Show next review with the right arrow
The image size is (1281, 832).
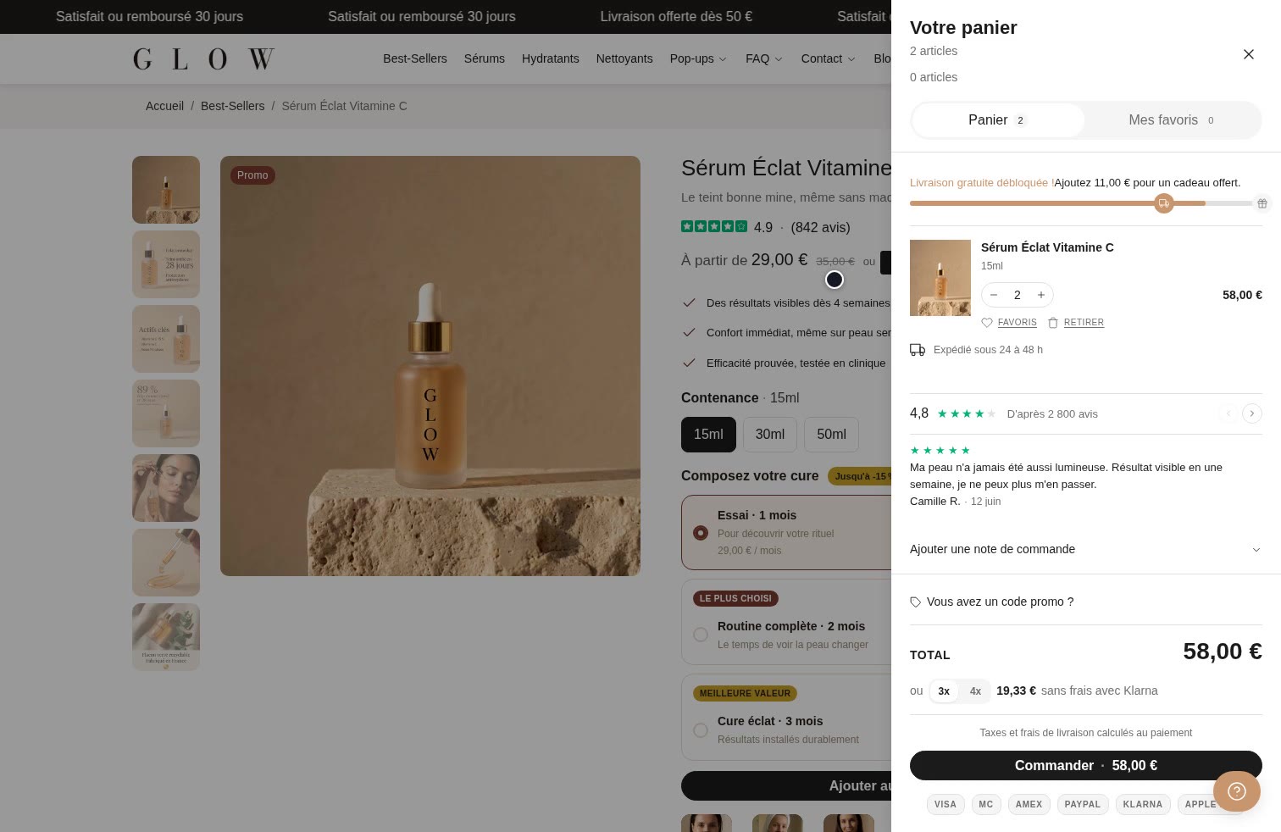coord(1251,413)
